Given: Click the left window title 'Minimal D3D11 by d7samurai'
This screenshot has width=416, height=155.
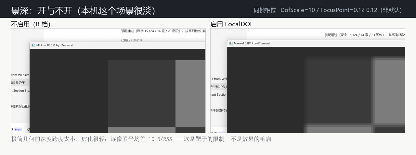Looking at the screenshot, I should (54, 45).
